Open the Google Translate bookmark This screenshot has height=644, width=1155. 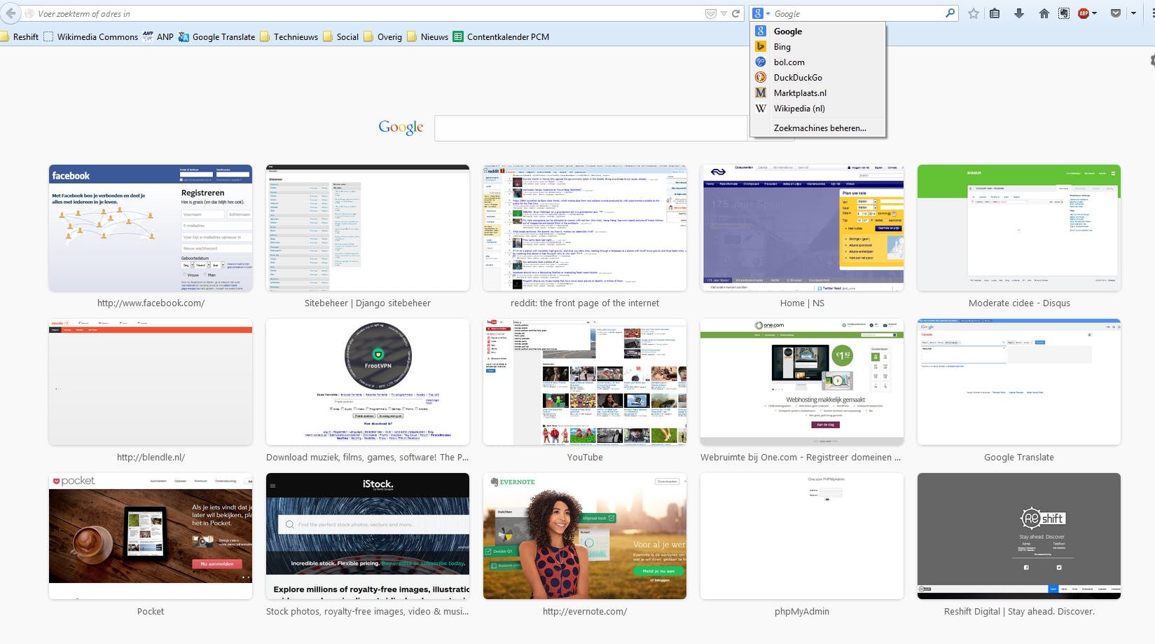[216, 37]
